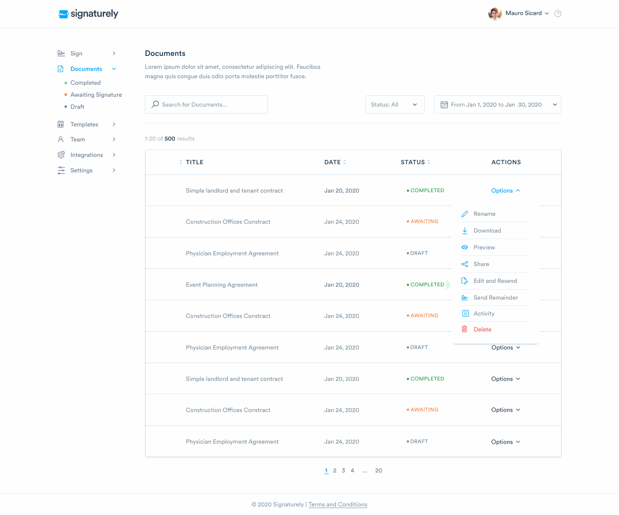The height and width of the screenshot is (515, 619).
Task: Click the Templates layout icon in sidebar
Action: point(61,124)
